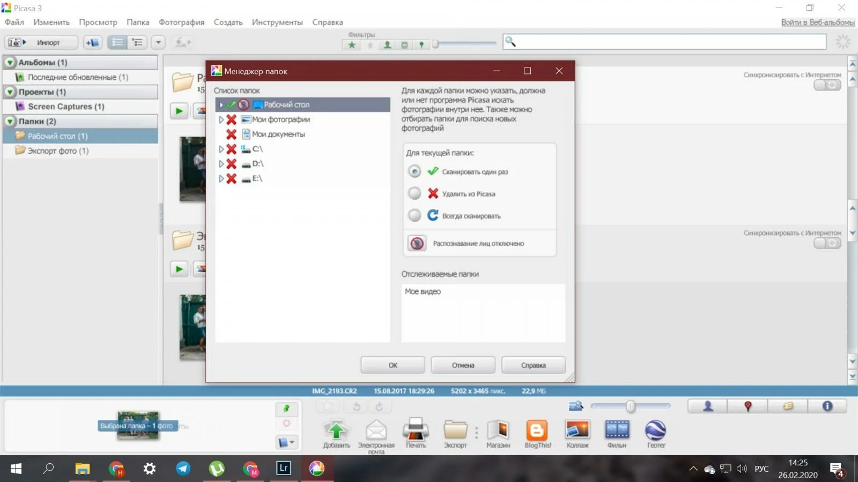Click the search input field
The image size is (858, 482).
pyautogui.click(x=664, y=42)
